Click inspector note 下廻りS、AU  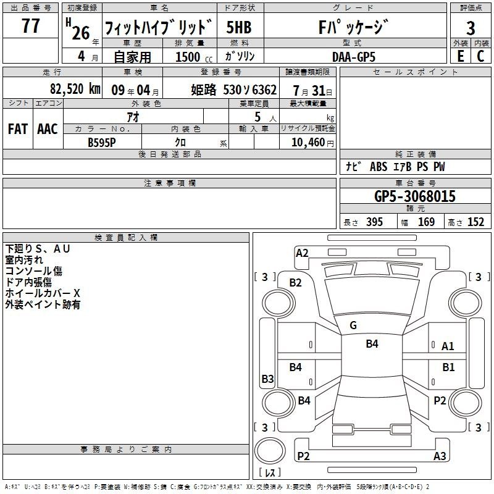[x=38, y=249]
